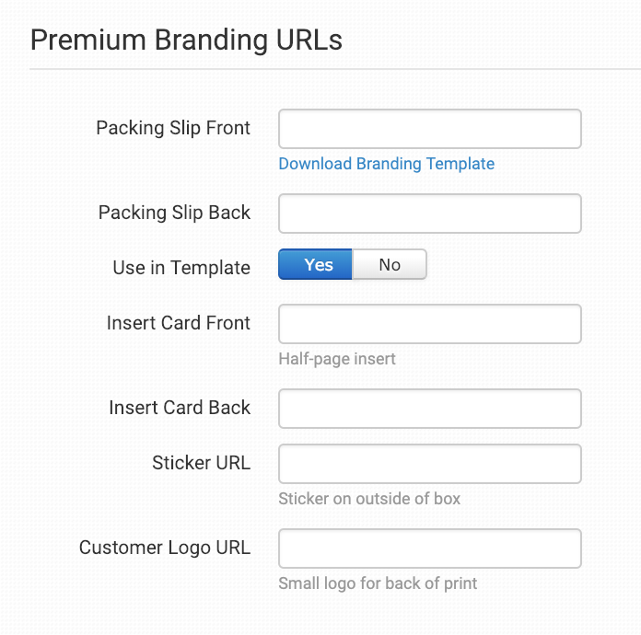Click the Packing Slip Front input field
Image resolution: width=641 pixels, height=635 pixels.
tap(429, 129)
